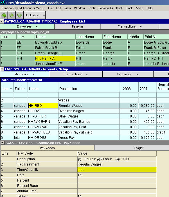Collapse the HH-REG Pay Codes panel triangle
169x197 pixels.
2,143
